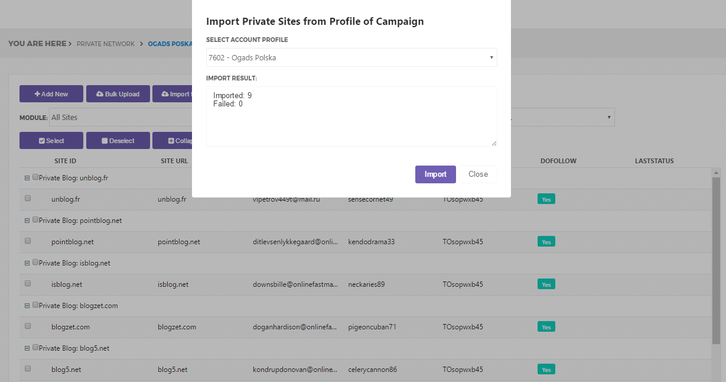
Task: Tick the checkbox for pointblog.net site row
Action: 28,241
